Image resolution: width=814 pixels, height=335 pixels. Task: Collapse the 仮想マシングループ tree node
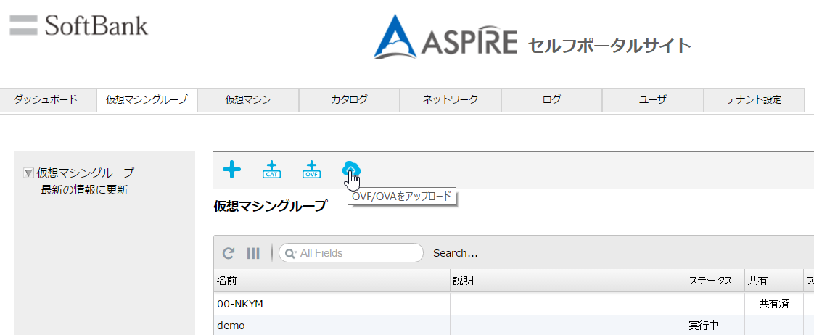point(28,173)
